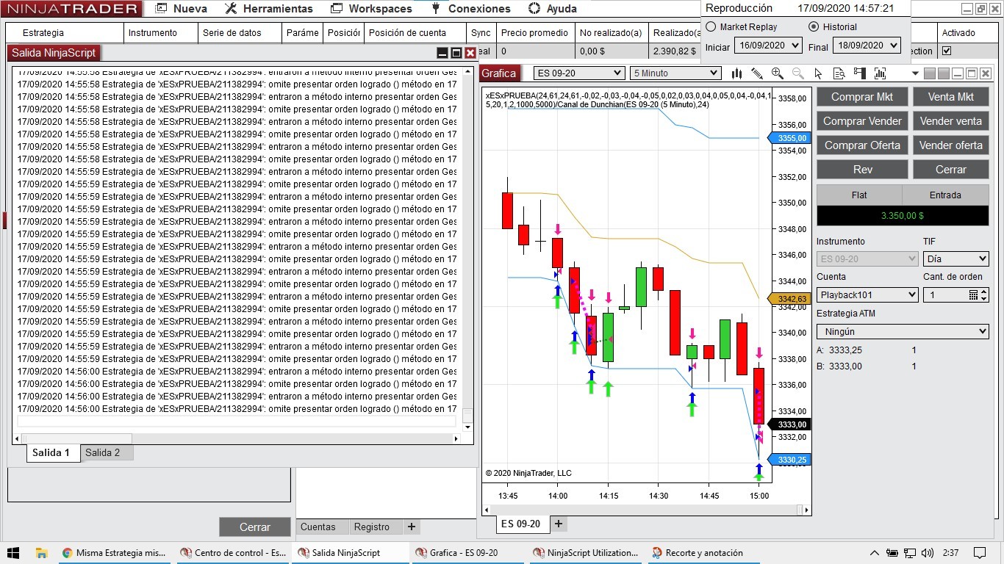Open the Final date dropdown
1004x564 pixels.
click(867, 45)
